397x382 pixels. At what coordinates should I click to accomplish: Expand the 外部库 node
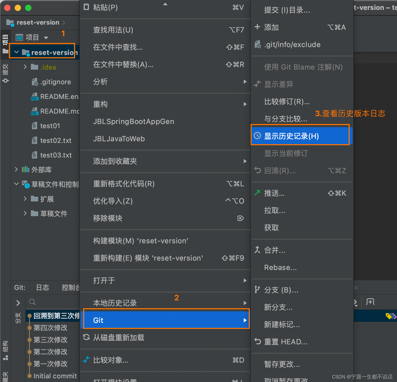click(x=16, y=169)
